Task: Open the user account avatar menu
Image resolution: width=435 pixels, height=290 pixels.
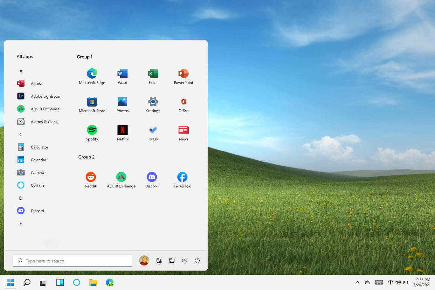Action: [144, 260]
